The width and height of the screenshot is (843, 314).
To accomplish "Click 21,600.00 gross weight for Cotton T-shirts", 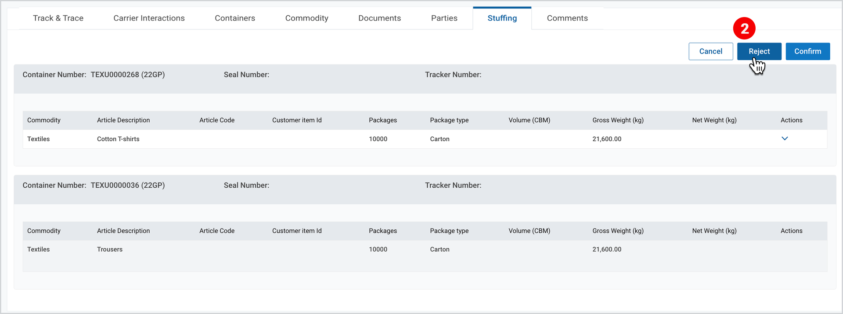I will click(607, 139).
